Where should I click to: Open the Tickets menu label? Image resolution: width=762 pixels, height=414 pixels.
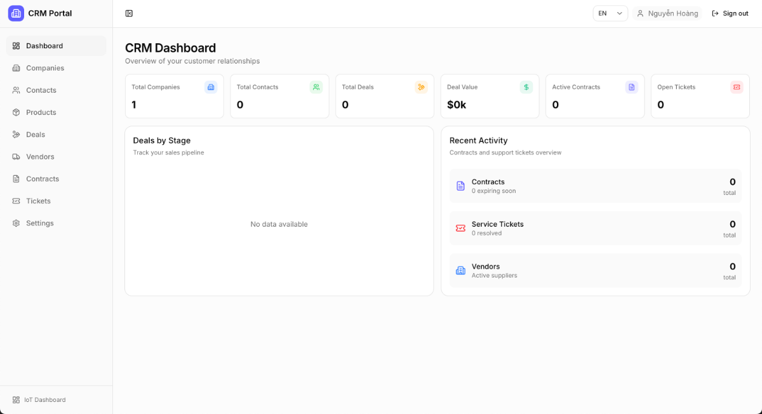coord(38,201)
